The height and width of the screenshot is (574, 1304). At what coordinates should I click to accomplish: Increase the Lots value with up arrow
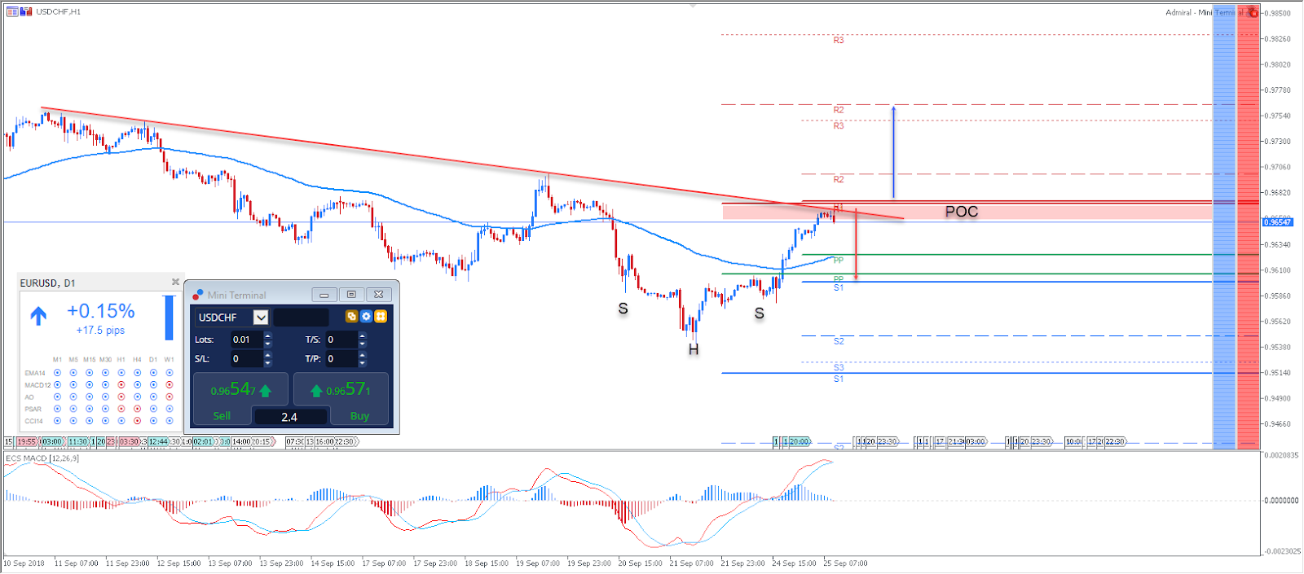[x=268, y=335]
